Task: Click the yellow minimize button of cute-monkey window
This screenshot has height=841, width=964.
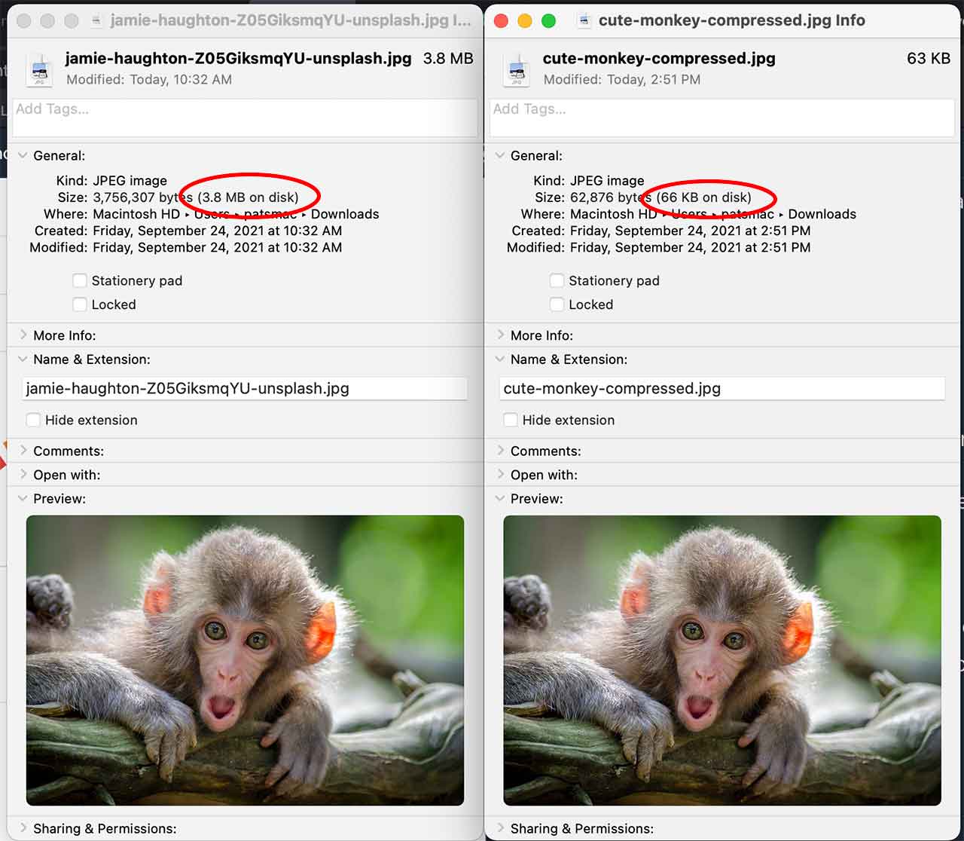Action: coord(525,21)
